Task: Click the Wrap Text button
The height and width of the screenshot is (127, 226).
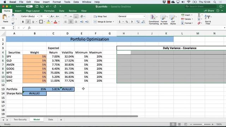Action: click(100, 17)
